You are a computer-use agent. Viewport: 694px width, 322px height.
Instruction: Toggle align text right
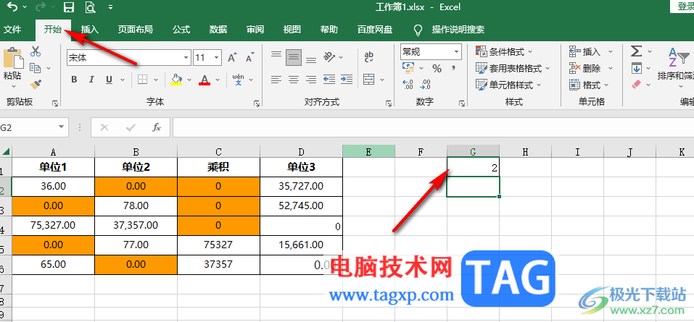point(311,80)
